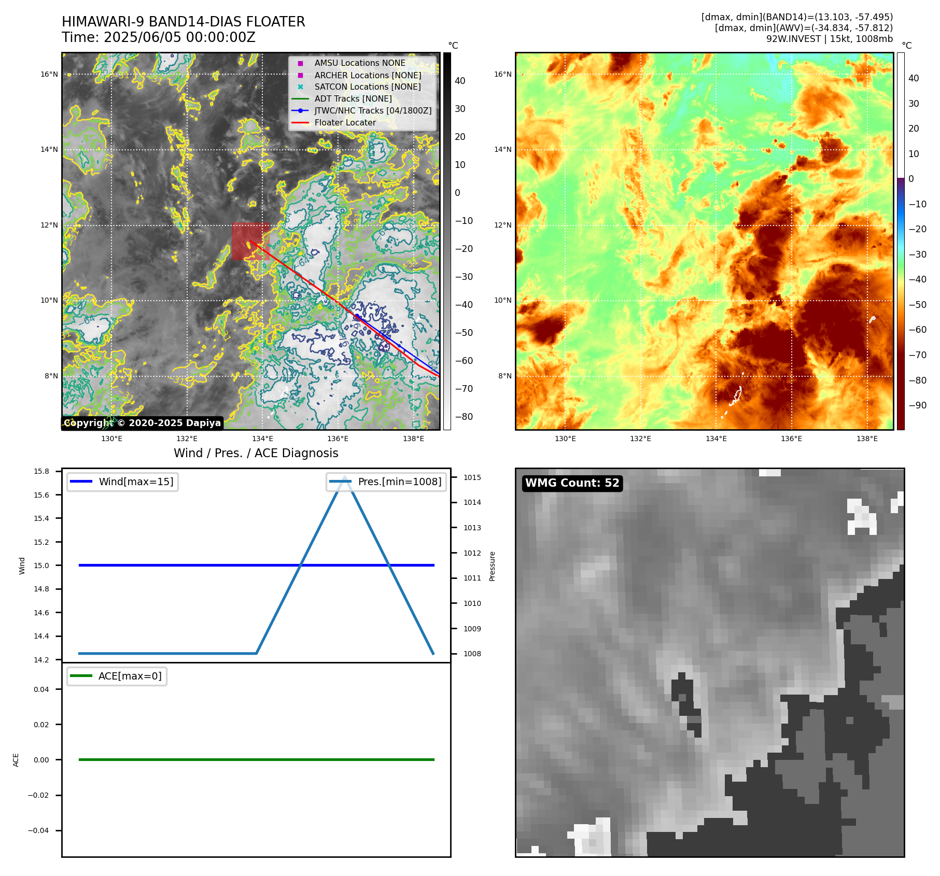
Task: Click the 15.8 tick on Wind axis
Action: tap(41, 471)
